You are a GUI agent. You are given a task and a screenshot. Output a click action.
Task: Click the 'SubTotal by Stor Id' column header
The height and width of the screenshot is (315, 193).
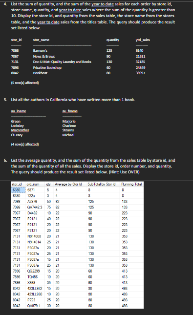[x=102, y=184]
